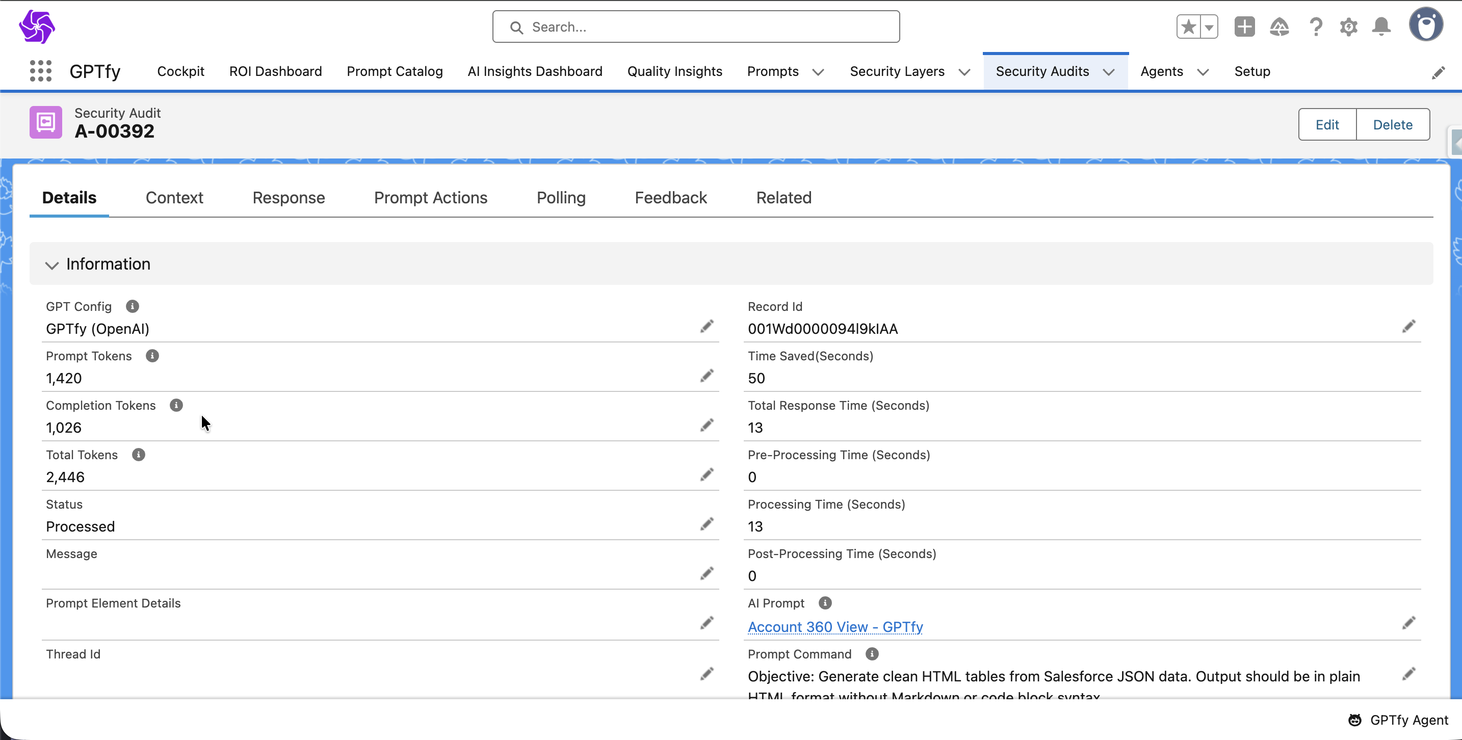This screenshot has width=1462, height=740.
Task: Click the info icon beside Prompt Tokens
Action: click(152, 356)
